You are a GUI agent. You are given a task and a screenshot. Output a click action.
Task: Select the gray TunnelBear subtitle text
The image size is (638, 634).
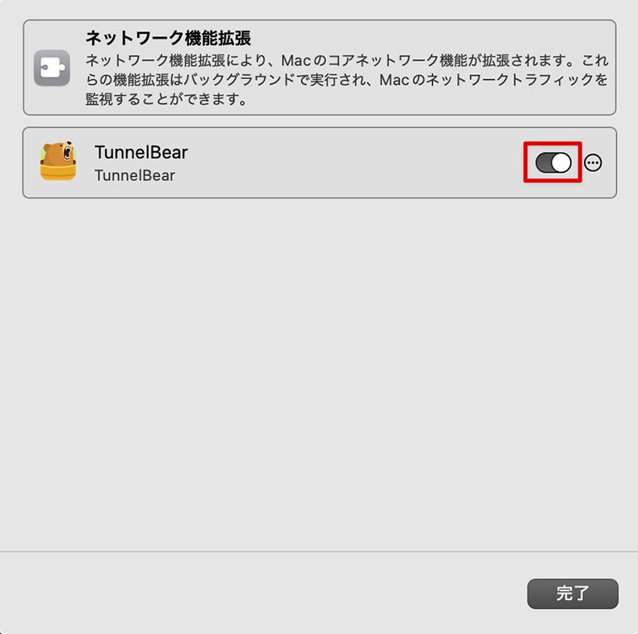[135, 175]
